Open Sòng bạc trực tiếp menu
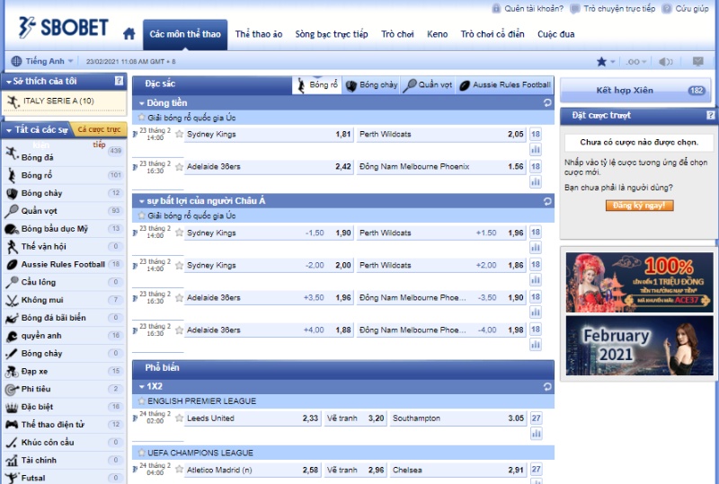 tap(332, 34)
